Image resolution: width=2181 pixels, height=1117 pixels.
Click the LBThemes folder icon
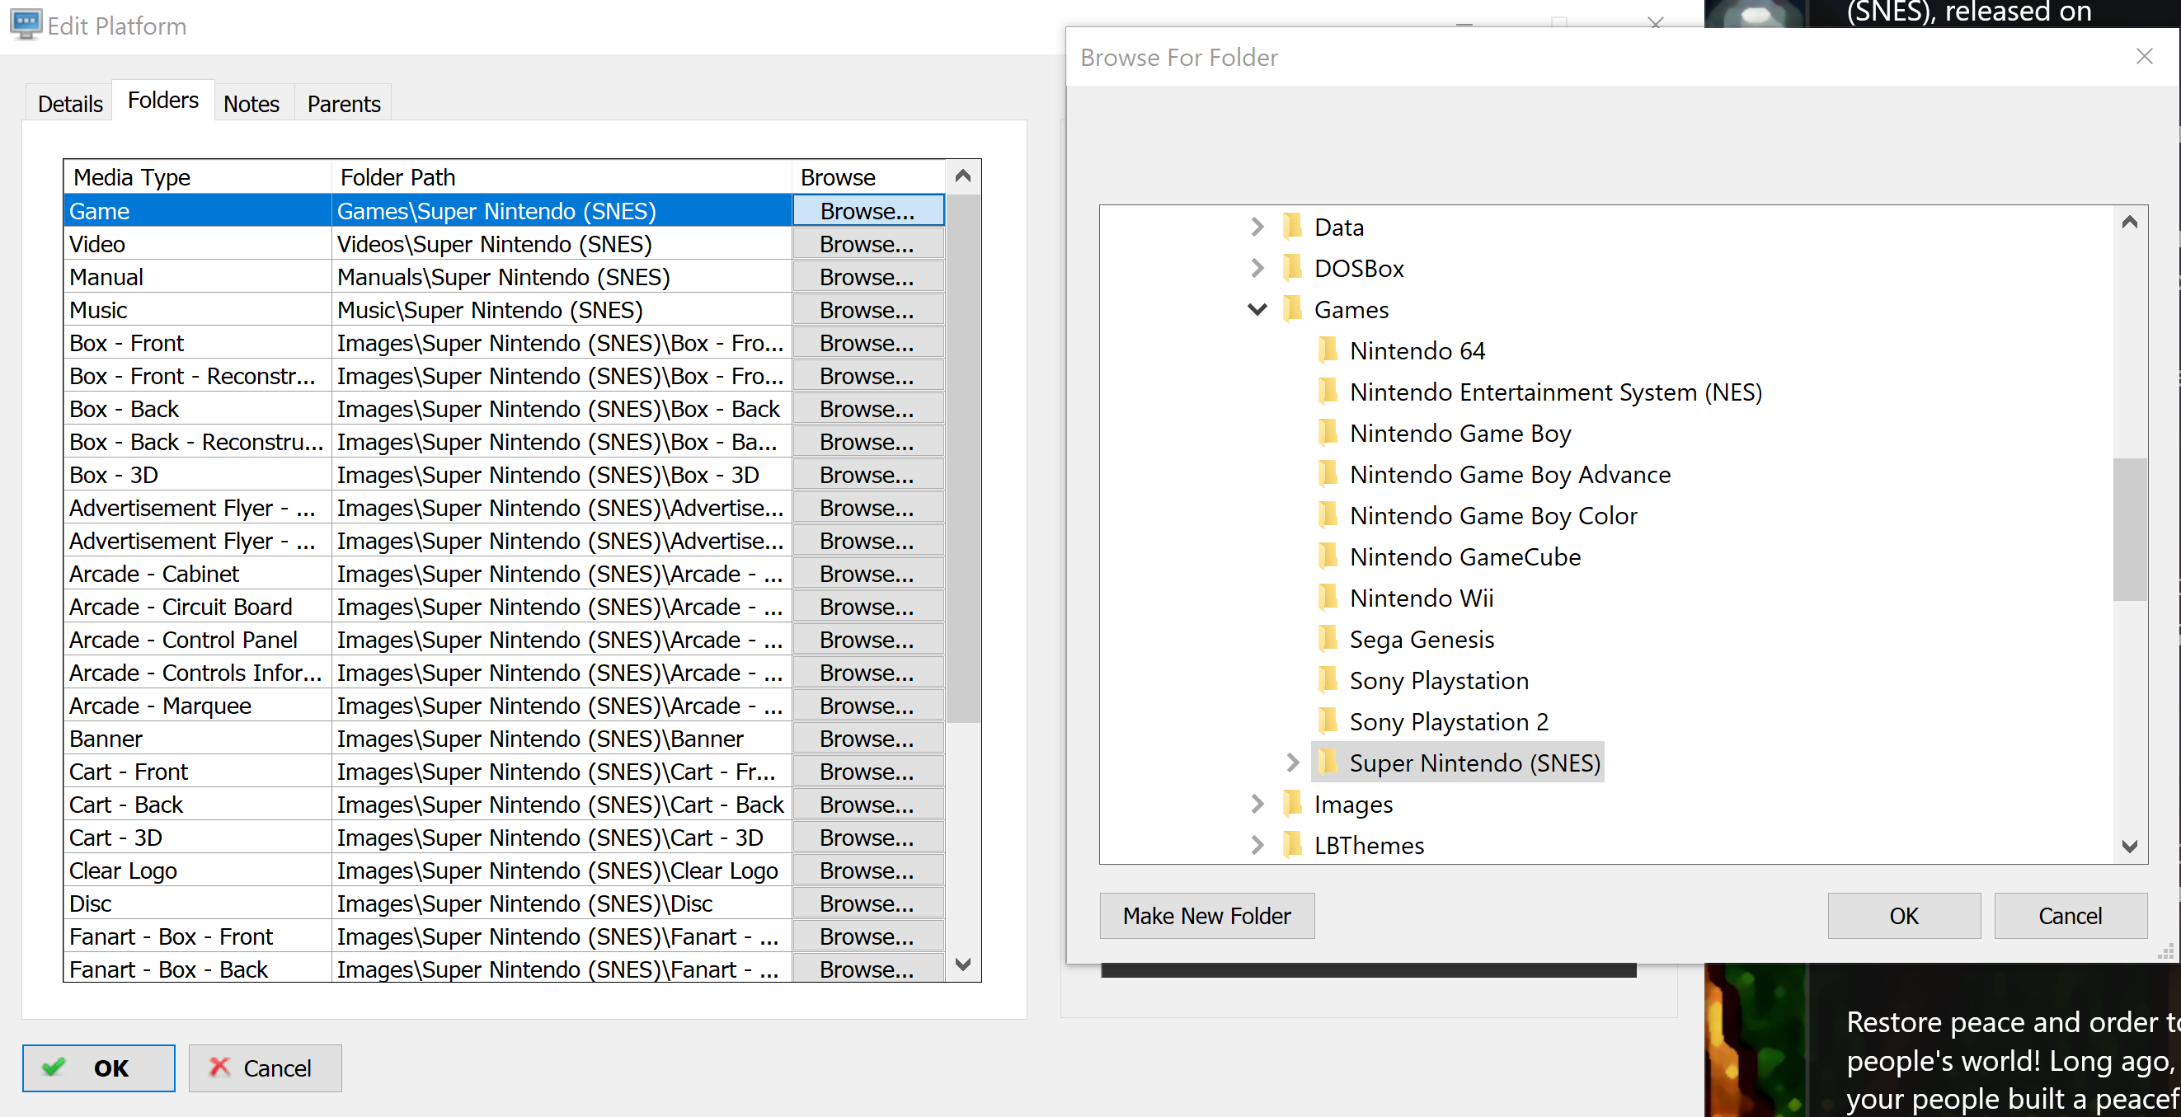point(1293,845)
